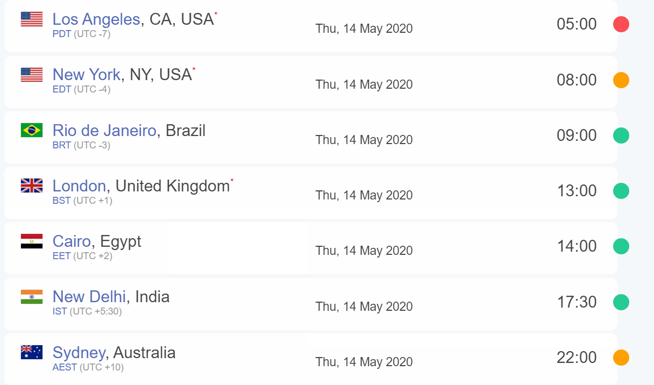Click the USA flag beside Los Angeles
This screenshot has width=654, height=385.
point(32,19)
